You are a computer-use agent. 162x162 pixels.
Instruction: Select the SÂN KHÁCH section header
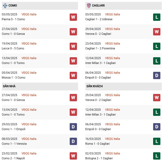point(123,86)
